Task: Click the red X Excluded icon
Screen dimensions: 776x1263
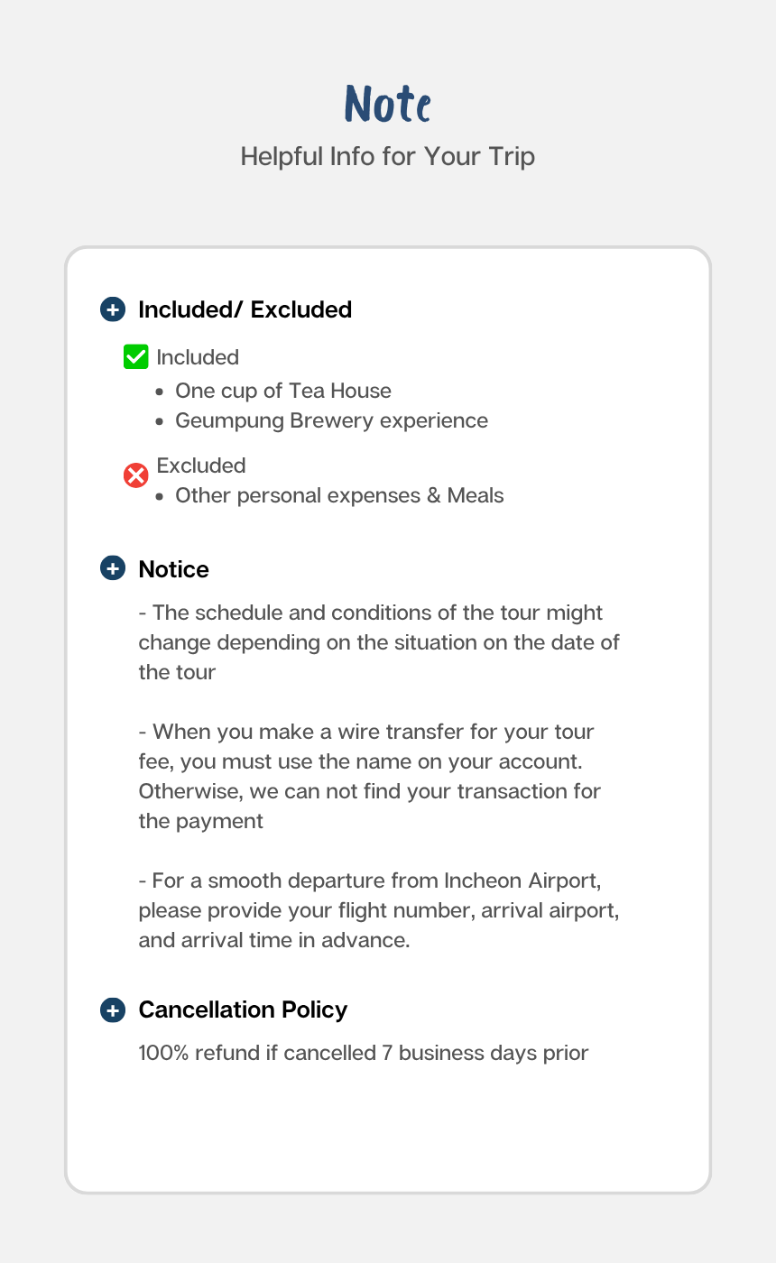Action: 136,475
